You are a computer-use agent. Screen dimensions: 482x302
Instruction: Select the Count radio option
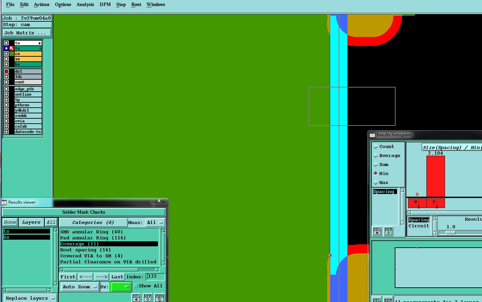click(x=376, y=147)
